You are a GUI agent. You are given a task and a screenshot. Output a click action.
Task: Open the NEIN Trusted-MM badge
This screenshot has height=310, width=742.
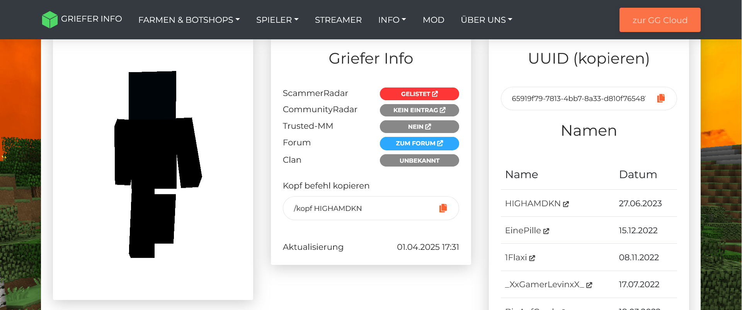click(419, 126)
